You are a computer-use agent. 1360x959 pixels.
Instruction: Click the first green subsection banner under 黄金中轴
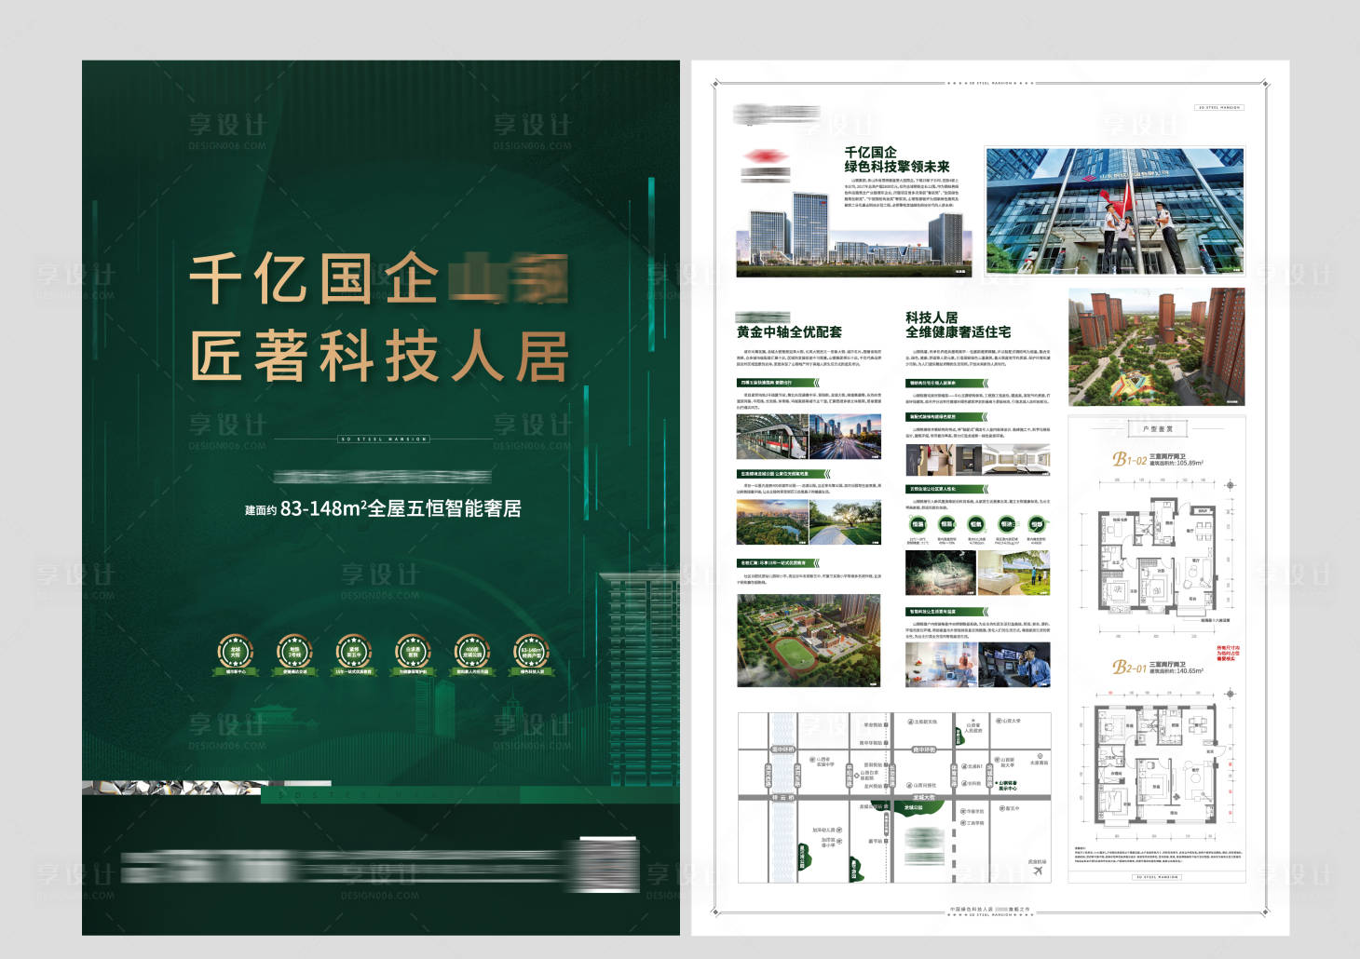778,383
